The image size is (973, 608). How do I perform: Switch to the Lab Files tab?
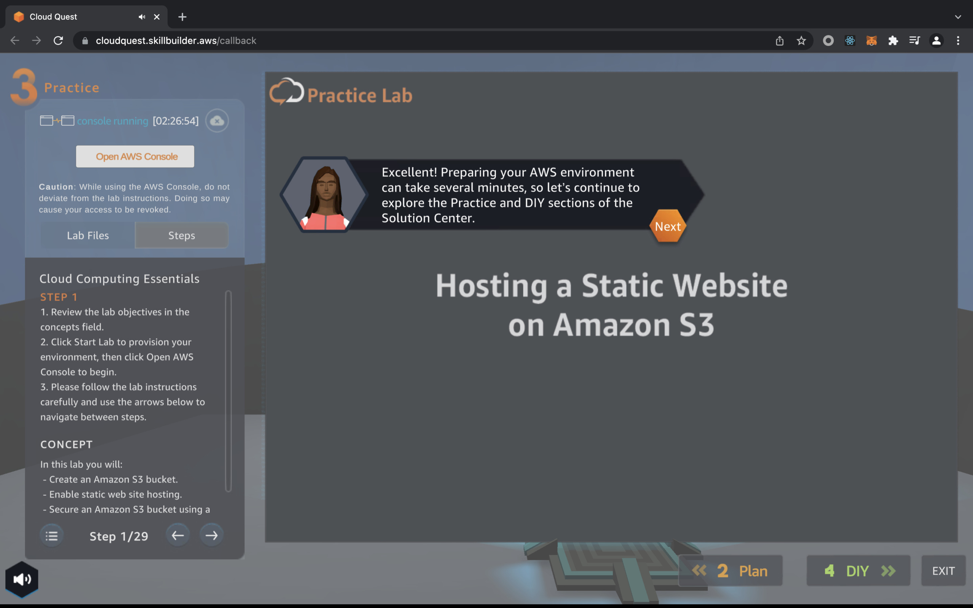[88, 235]
